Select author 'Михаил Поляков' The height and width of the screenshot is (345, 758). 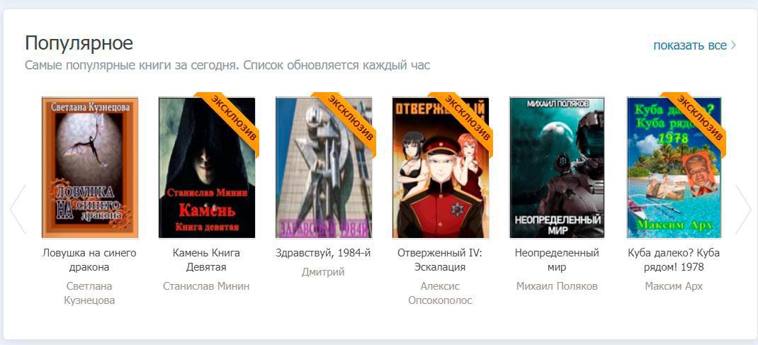(557, 286)
